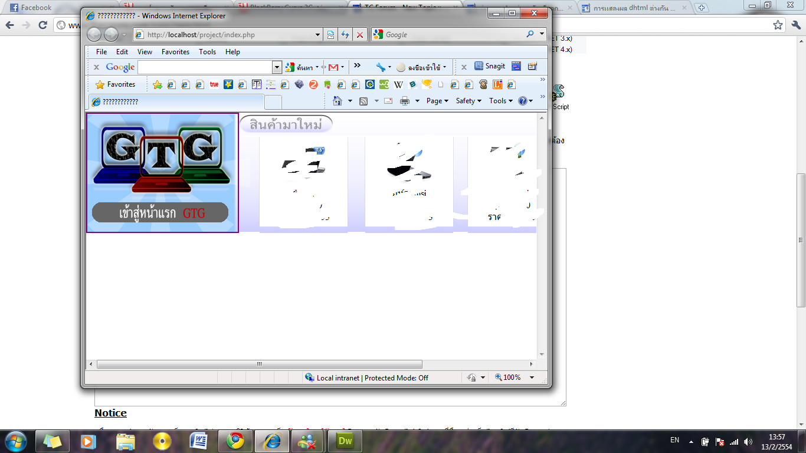806x453 pixels.
Task: Click the Print icon in the command bar
Action: [405, 101]
